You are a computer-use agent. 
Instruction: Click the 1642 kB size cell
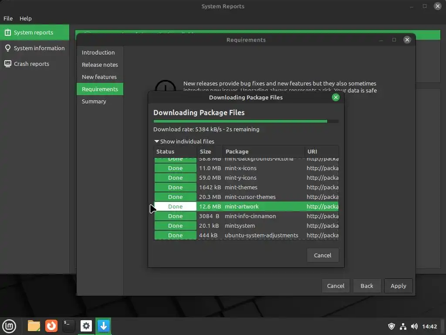click(x=210, y=188)
